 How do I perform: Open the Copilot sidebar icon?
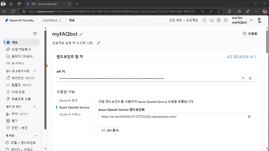click(265, 11)
